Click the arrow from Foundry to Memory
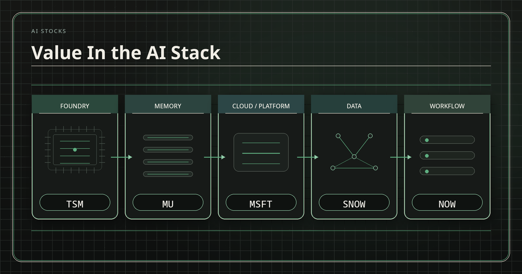Viewport: 522px width, 274px height. pos(121,157)
